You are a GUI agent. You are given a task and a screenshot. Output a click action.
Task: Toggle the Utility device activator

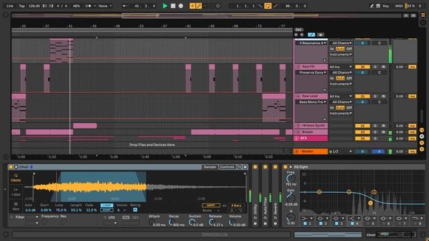pyautogui.click(x=255, y=167)
